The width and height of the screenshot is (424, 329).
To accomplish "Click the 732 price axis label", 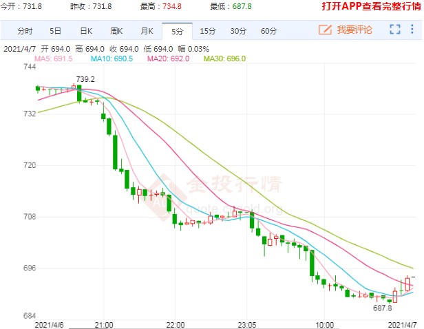I will [30, 114].
